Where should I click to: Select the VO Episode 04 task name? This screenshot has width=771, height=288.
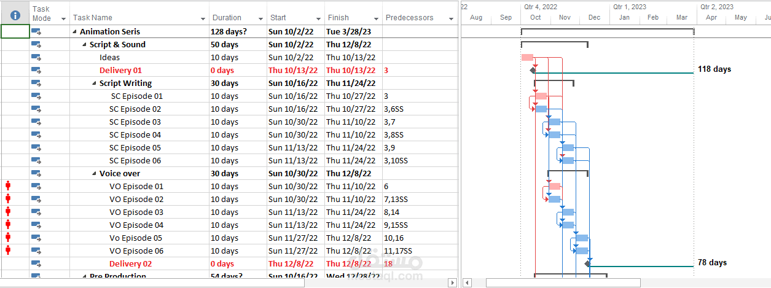(136, 225)
